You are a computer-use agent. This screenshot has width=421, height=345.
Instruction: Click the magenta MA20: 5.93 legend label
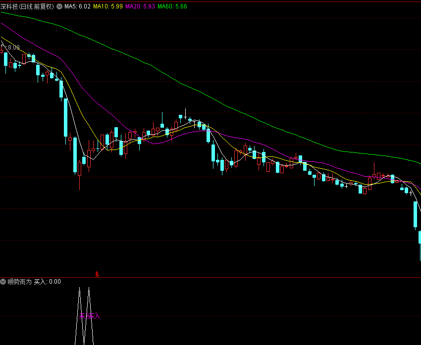click(140, 6)
